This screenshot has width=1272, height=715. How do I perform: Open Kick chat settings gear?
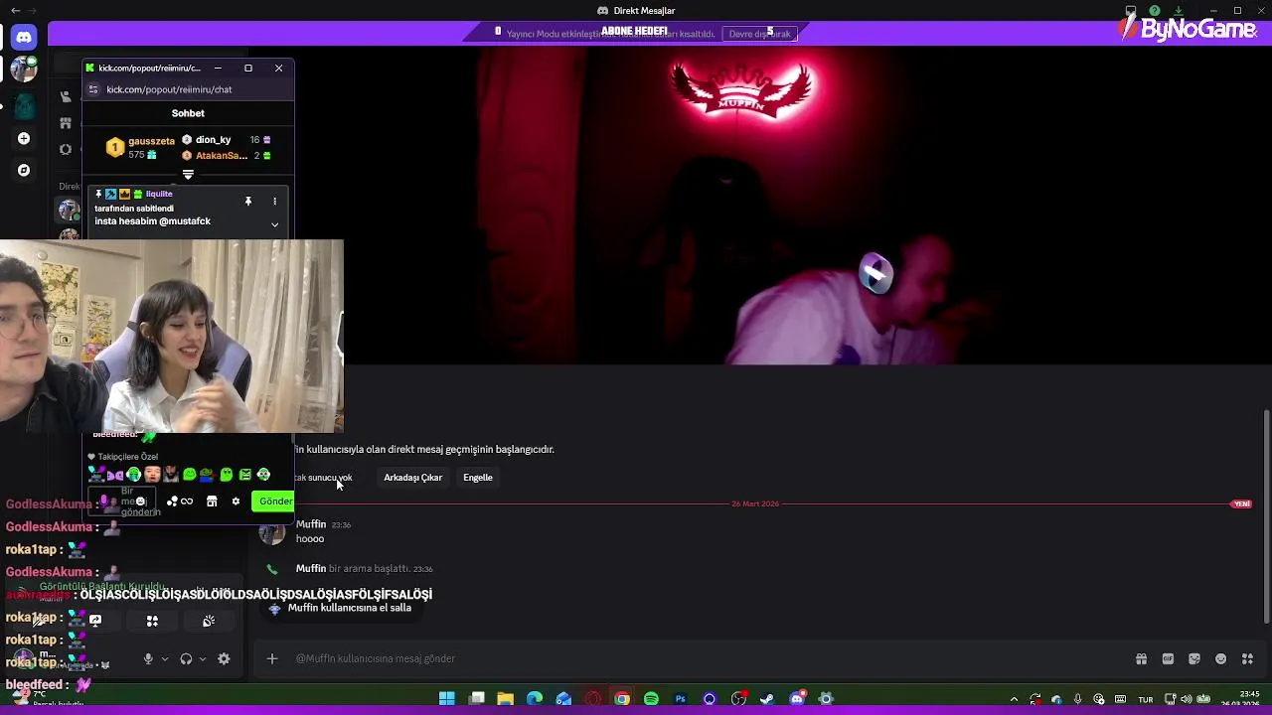pyautogui.click(x=236, y=501)
